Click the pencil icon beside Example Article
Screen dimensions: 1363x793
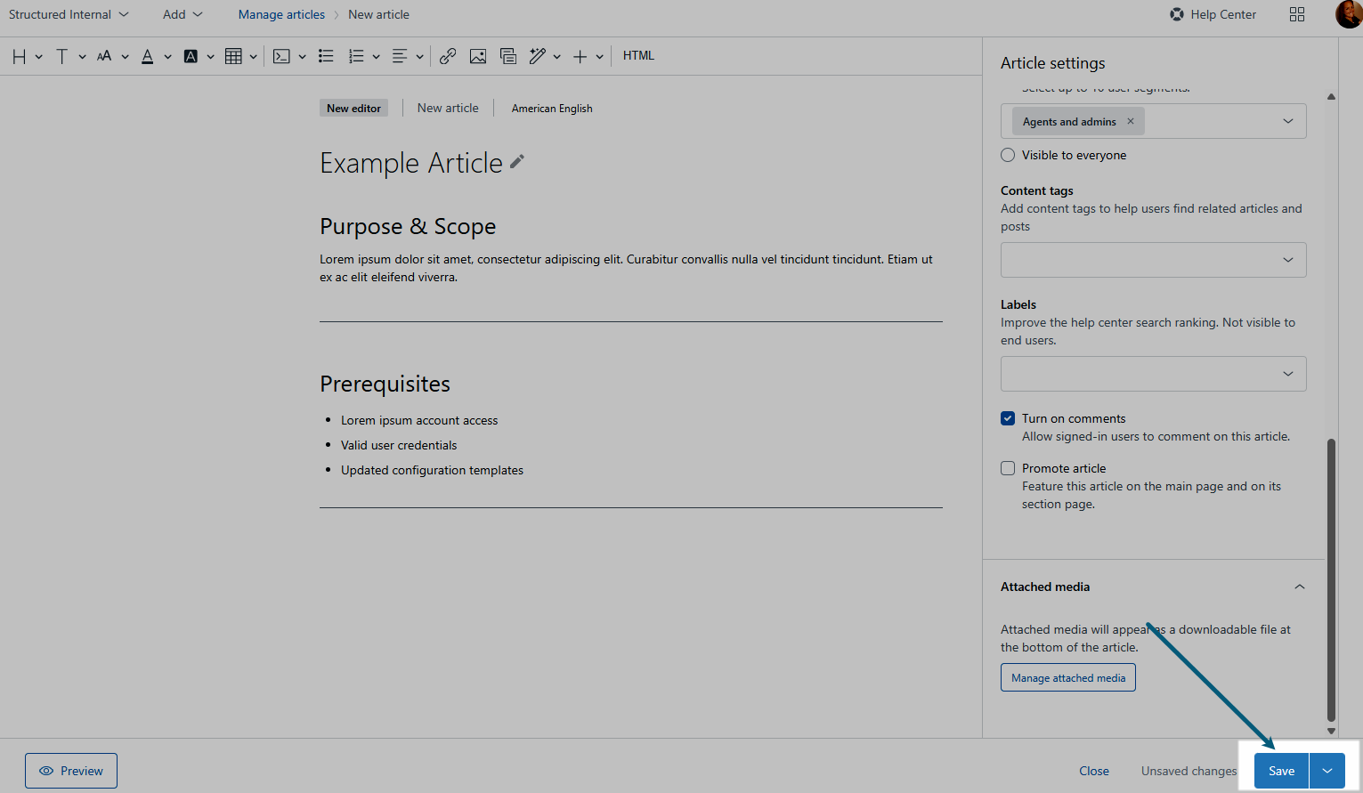(517, 162)
